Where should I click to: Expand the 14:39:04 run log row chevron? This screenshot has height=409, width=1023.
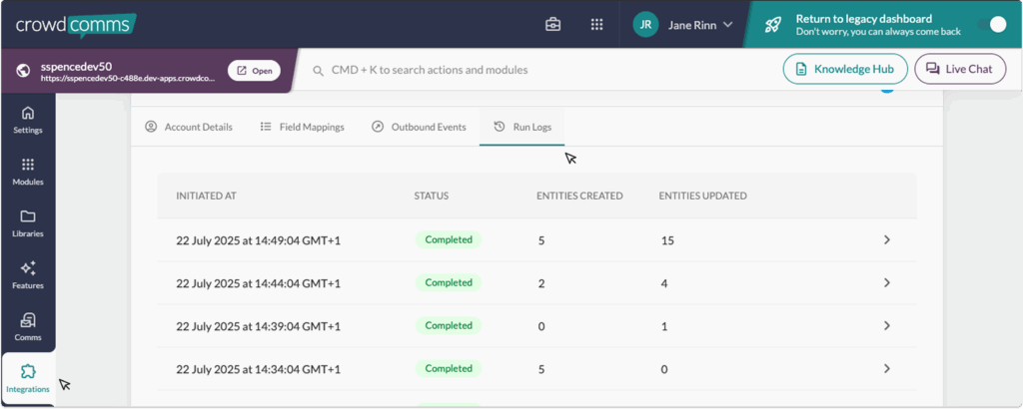click(x=886, y=326)
